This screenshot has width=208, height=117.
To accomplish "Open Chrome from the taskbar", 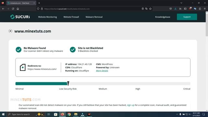I will 69,114.
